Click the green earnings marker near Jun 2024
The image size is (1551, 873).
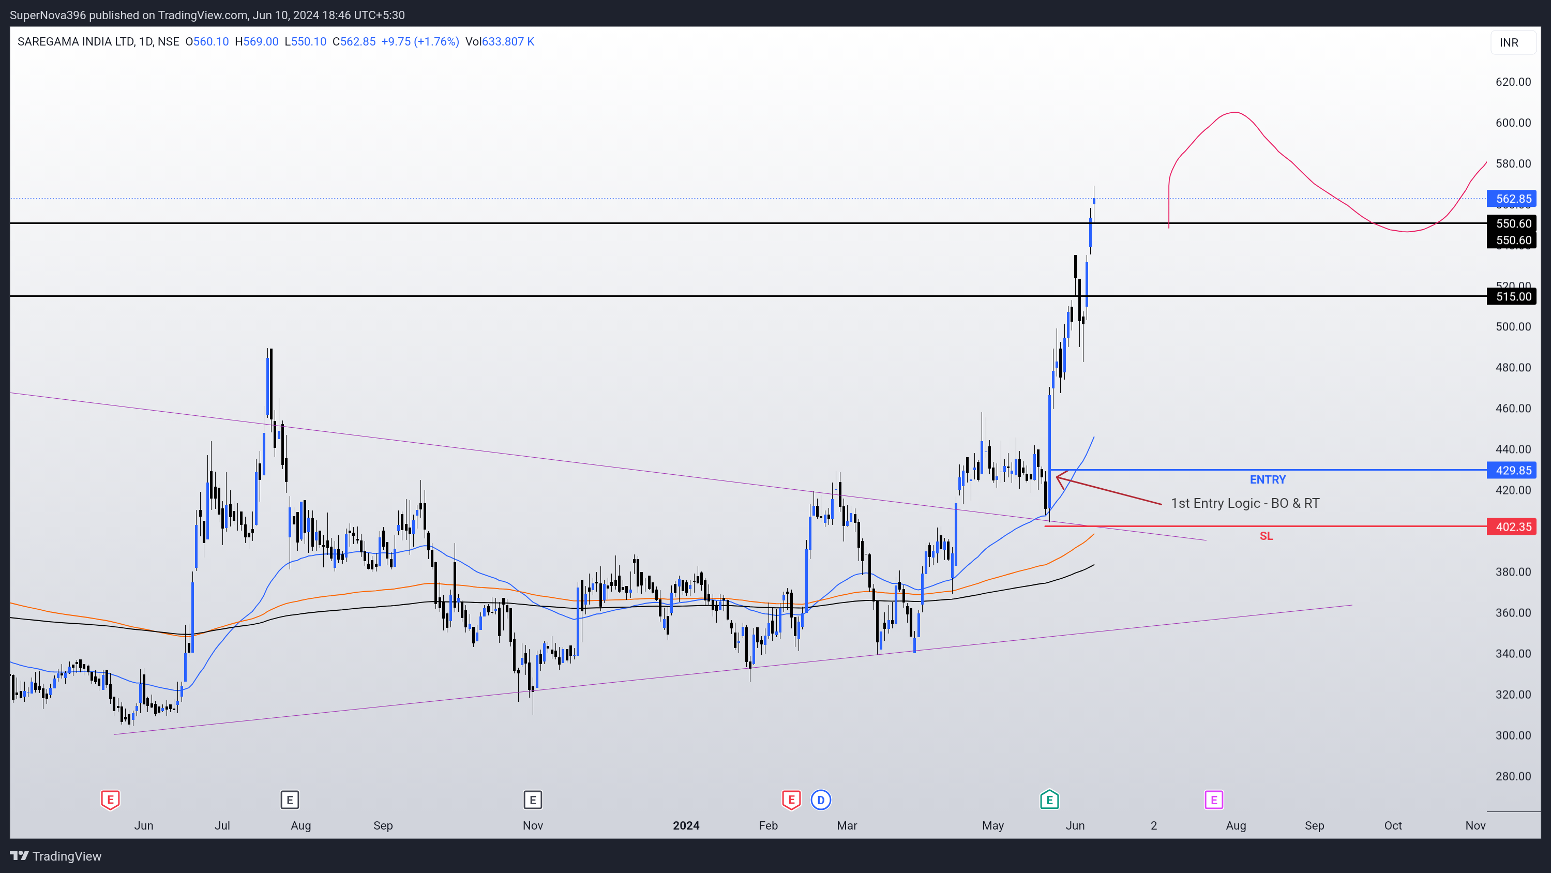[1049, 800]
